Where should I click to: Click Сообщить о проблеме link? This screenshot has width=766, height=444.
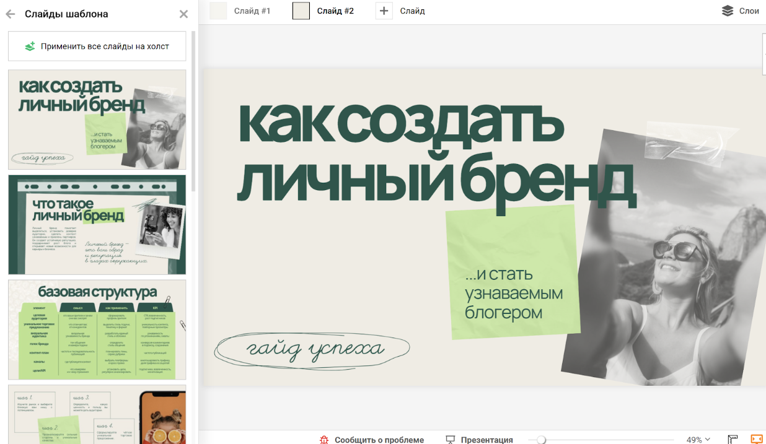(x=379, y=440)
